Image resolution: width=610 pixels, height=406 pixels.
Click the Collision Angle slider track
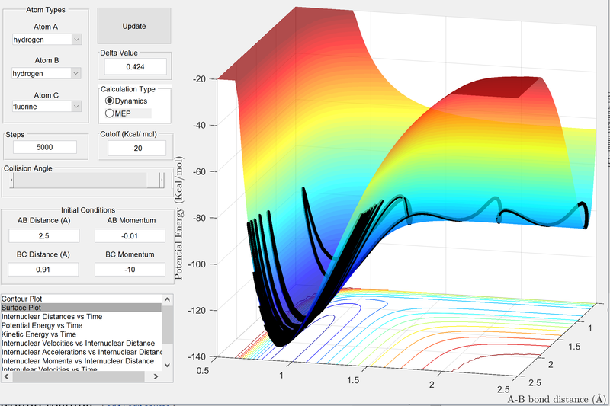pos(85,181)
